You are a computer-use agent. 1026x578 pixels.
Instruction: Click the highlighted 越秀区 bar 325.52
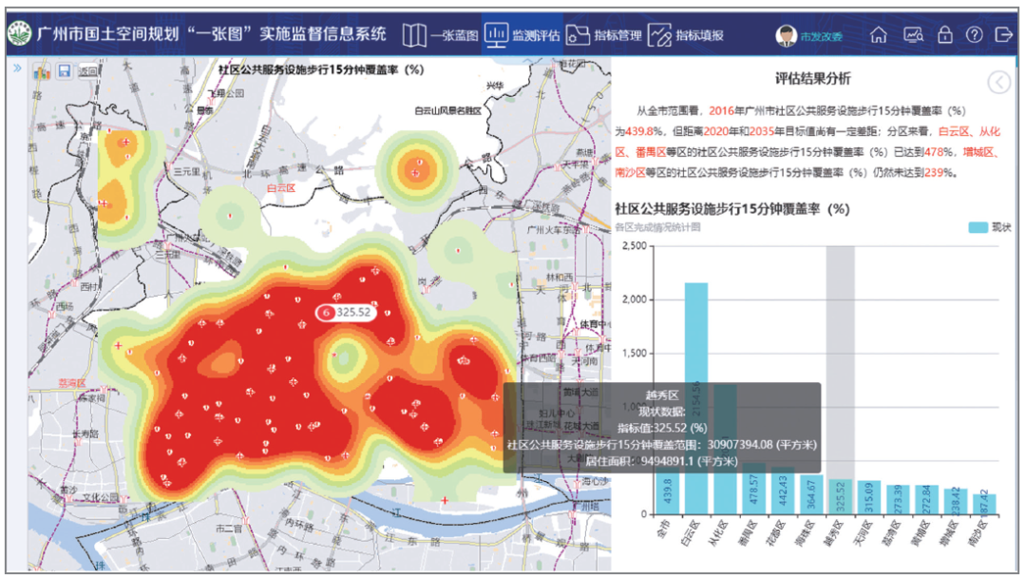[840, 497]
